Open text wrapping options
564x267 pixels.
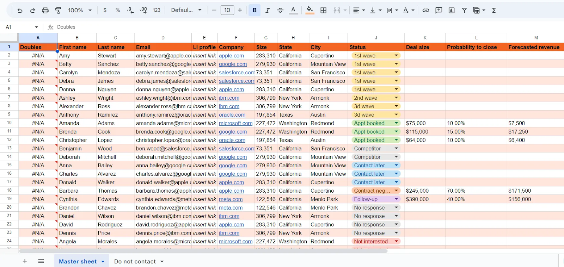(x=392, y=10)
